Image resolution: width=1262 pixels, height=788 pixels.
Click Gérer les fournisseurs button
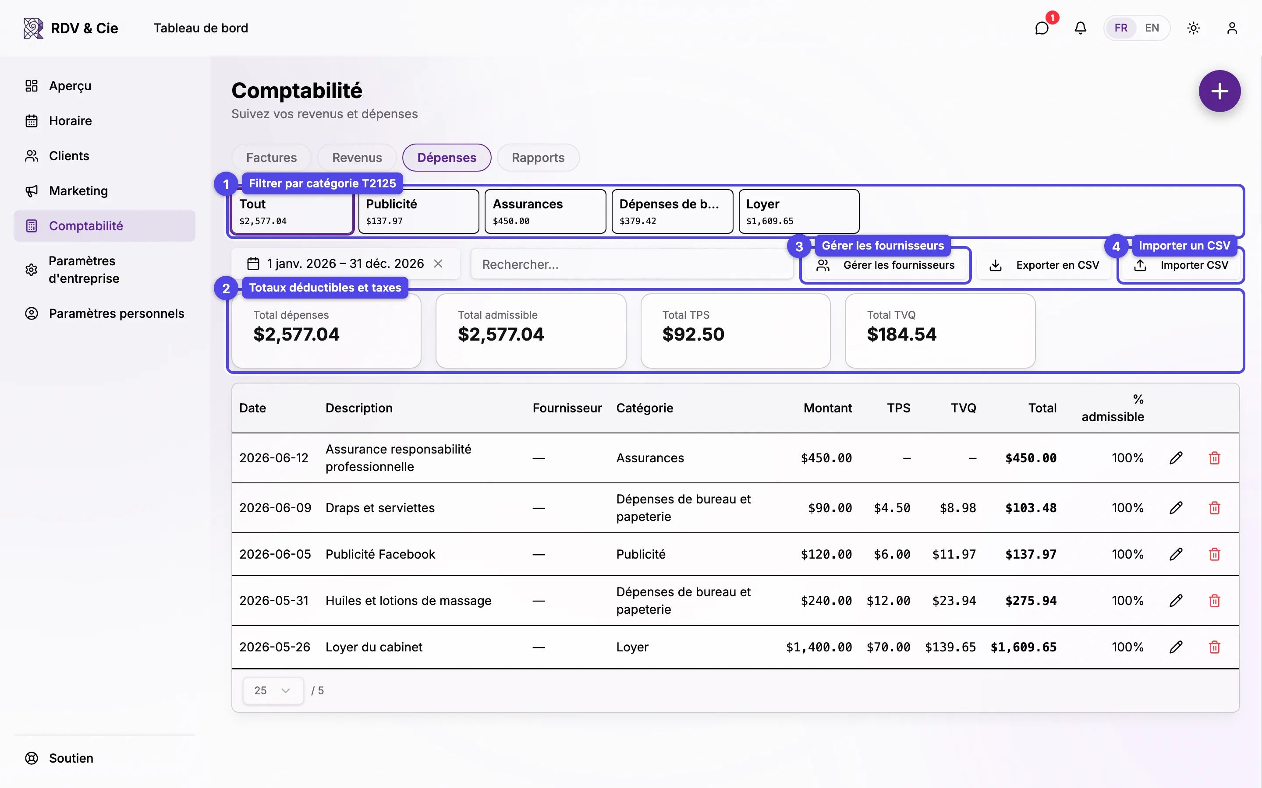pyautogui.click(x=885, y=265)
